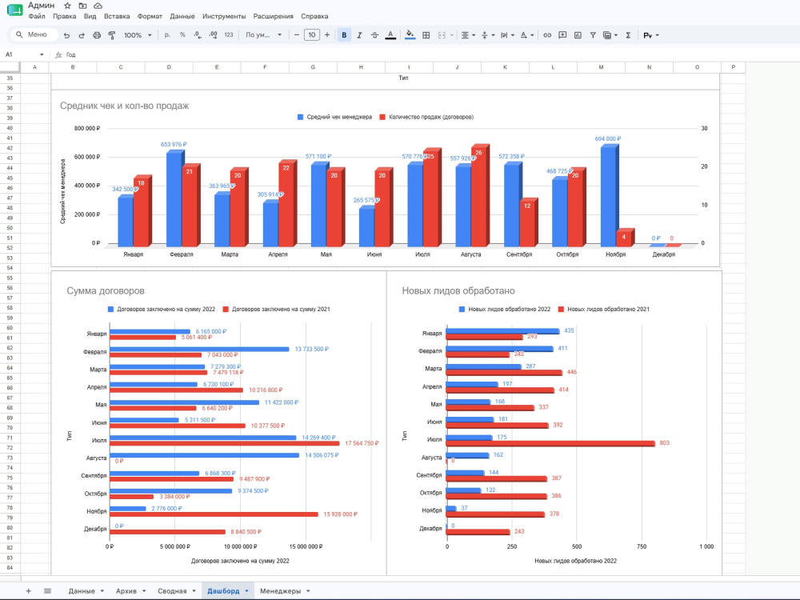Viewport: 800px width, 600px height.
Task: Click the Undo arrow icon
Action: (66, 35)
